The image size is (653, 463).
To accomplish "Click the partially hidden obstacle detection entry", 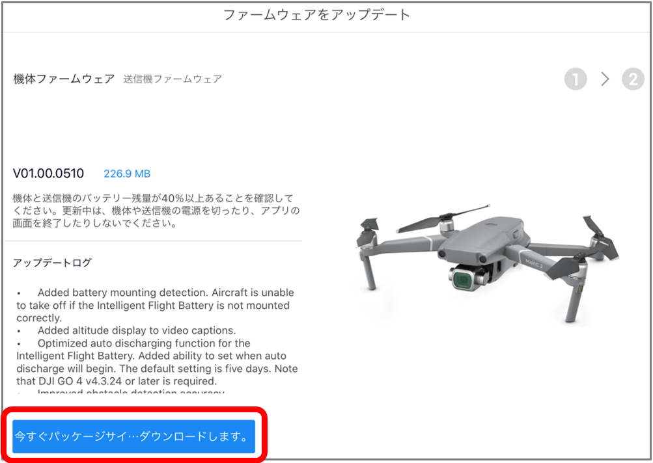I will coord(131,391).
